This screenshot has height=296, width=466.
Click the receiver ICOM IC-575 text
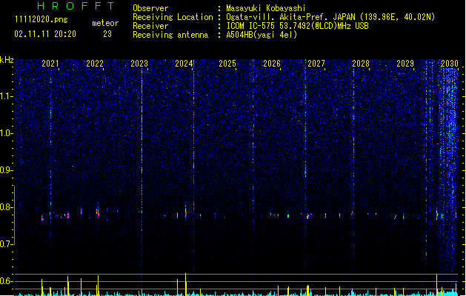click(297, 26)
